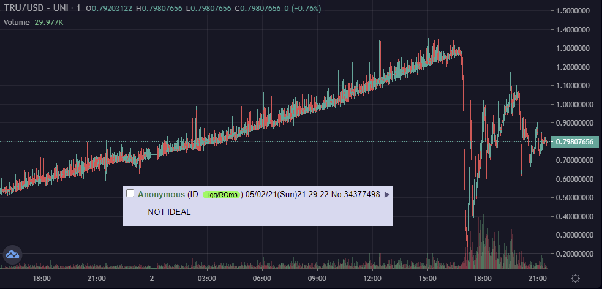
Task: Expand post menu arrow after No.34377498
Action: coord(387,195)
